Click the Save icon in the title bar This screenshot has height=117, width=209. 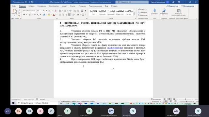(32, 2)
